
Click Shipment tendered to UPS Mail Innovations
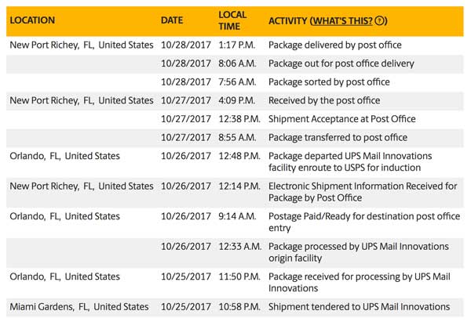click(360, 307)
